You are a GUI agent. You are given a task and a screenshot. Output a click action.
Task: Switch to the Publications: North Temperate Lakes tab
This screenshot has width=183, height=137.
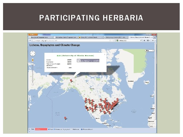tap(66, 37)
